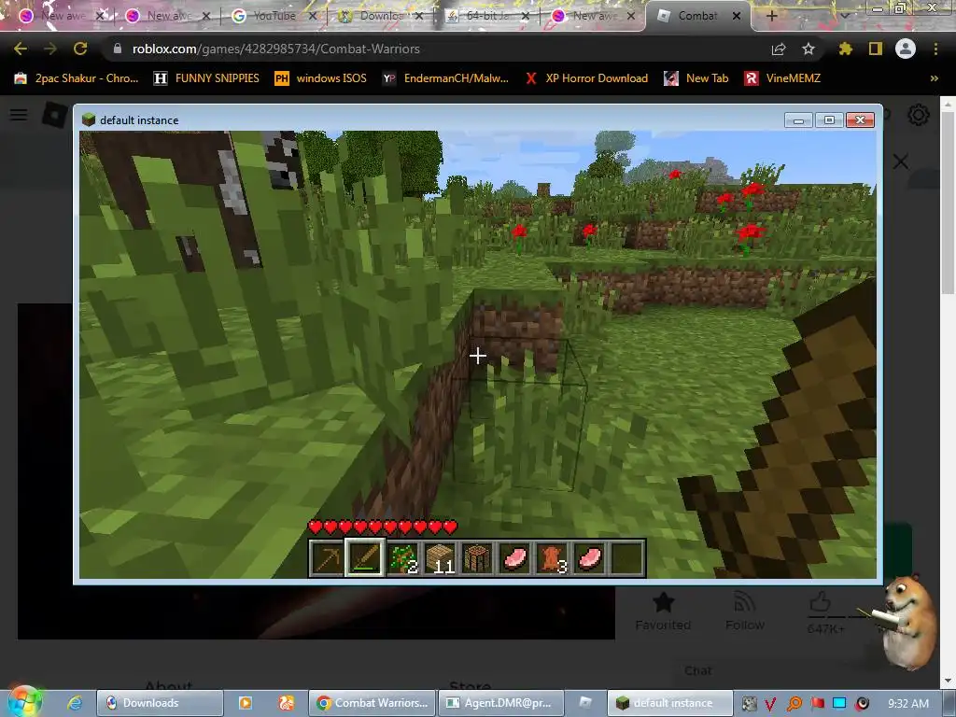Screen dimensions: 956x717
Task: Select the wooden sword hotbar slot
Action: [364, 557]
